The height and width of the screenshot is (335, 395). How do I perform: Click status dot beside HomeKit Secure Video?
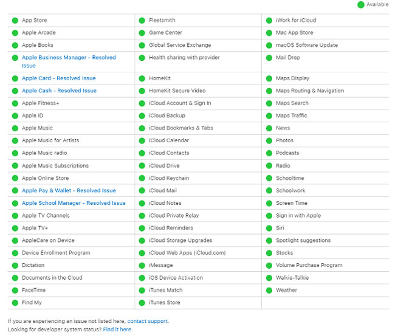point(142,91)
